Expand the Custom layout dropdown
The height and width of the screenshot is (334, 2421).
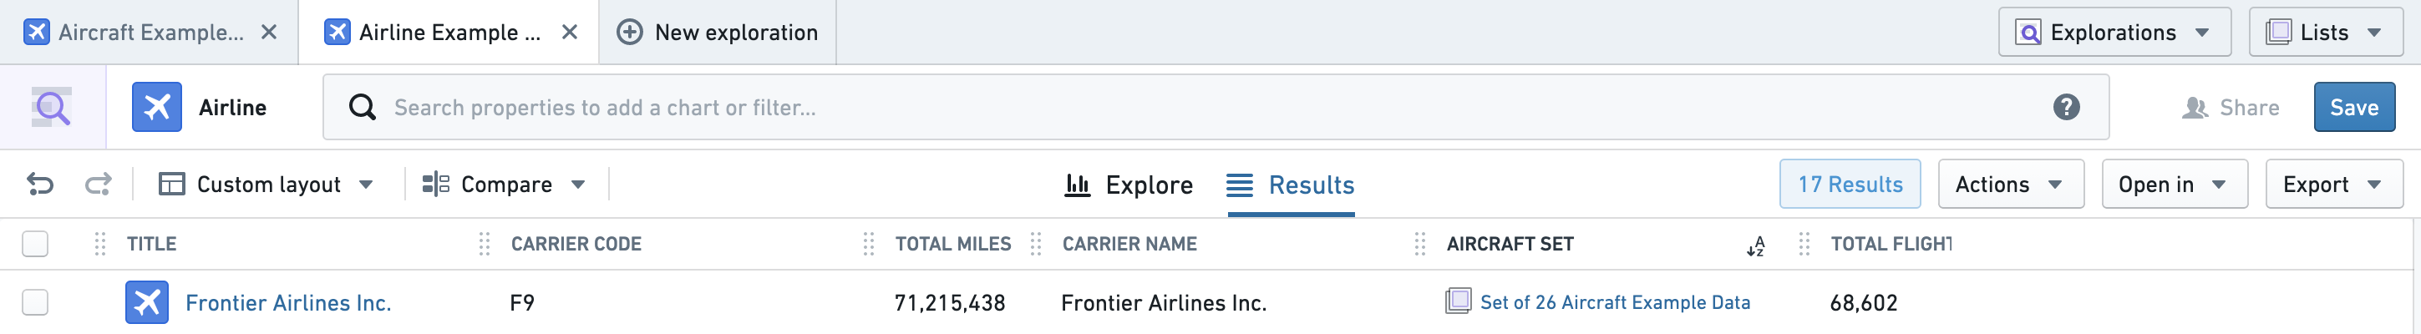click(x=266, y=184)
